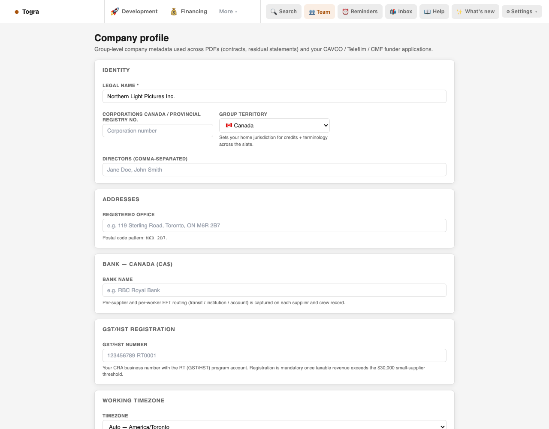Click into the Registered Office field
Image resolution: width=549 pixels, height=429 pixels.
pos(274,226)
